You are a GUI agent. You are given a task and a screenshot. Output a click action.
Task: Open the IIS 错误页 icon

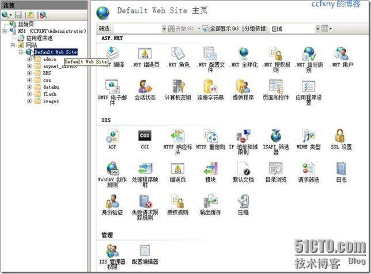[x=177, y=172]
